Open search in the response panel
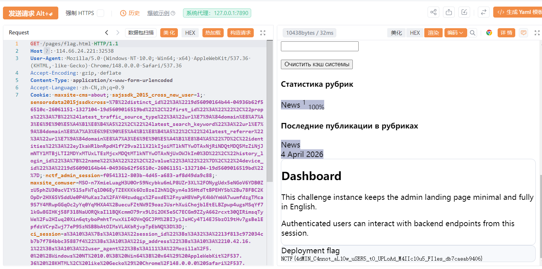 tap(473, 33)
